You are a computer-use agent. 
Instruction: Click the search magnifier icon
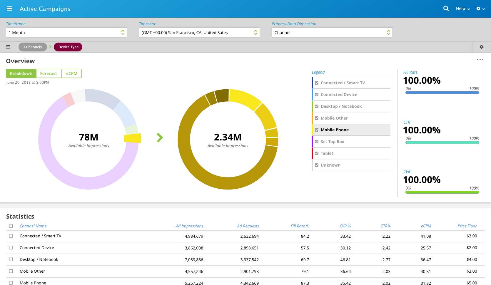click(x=446, y=9)
